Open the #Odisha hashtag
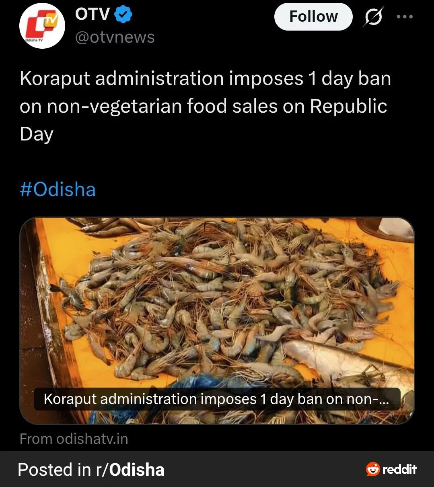Screen dimensions: 434x487 tap(58, 189)
